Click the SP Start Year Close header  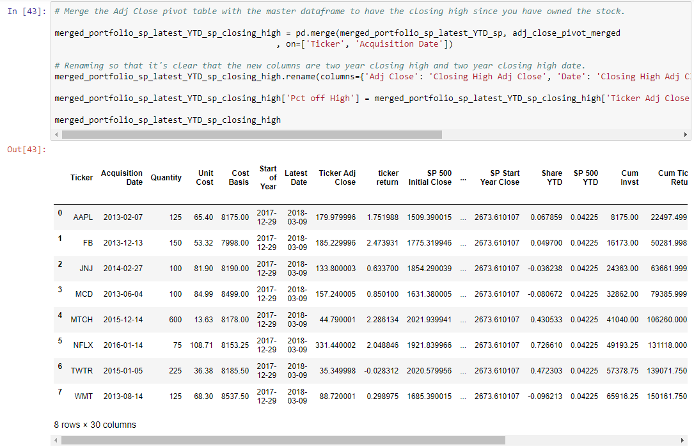tap(500, 178)
